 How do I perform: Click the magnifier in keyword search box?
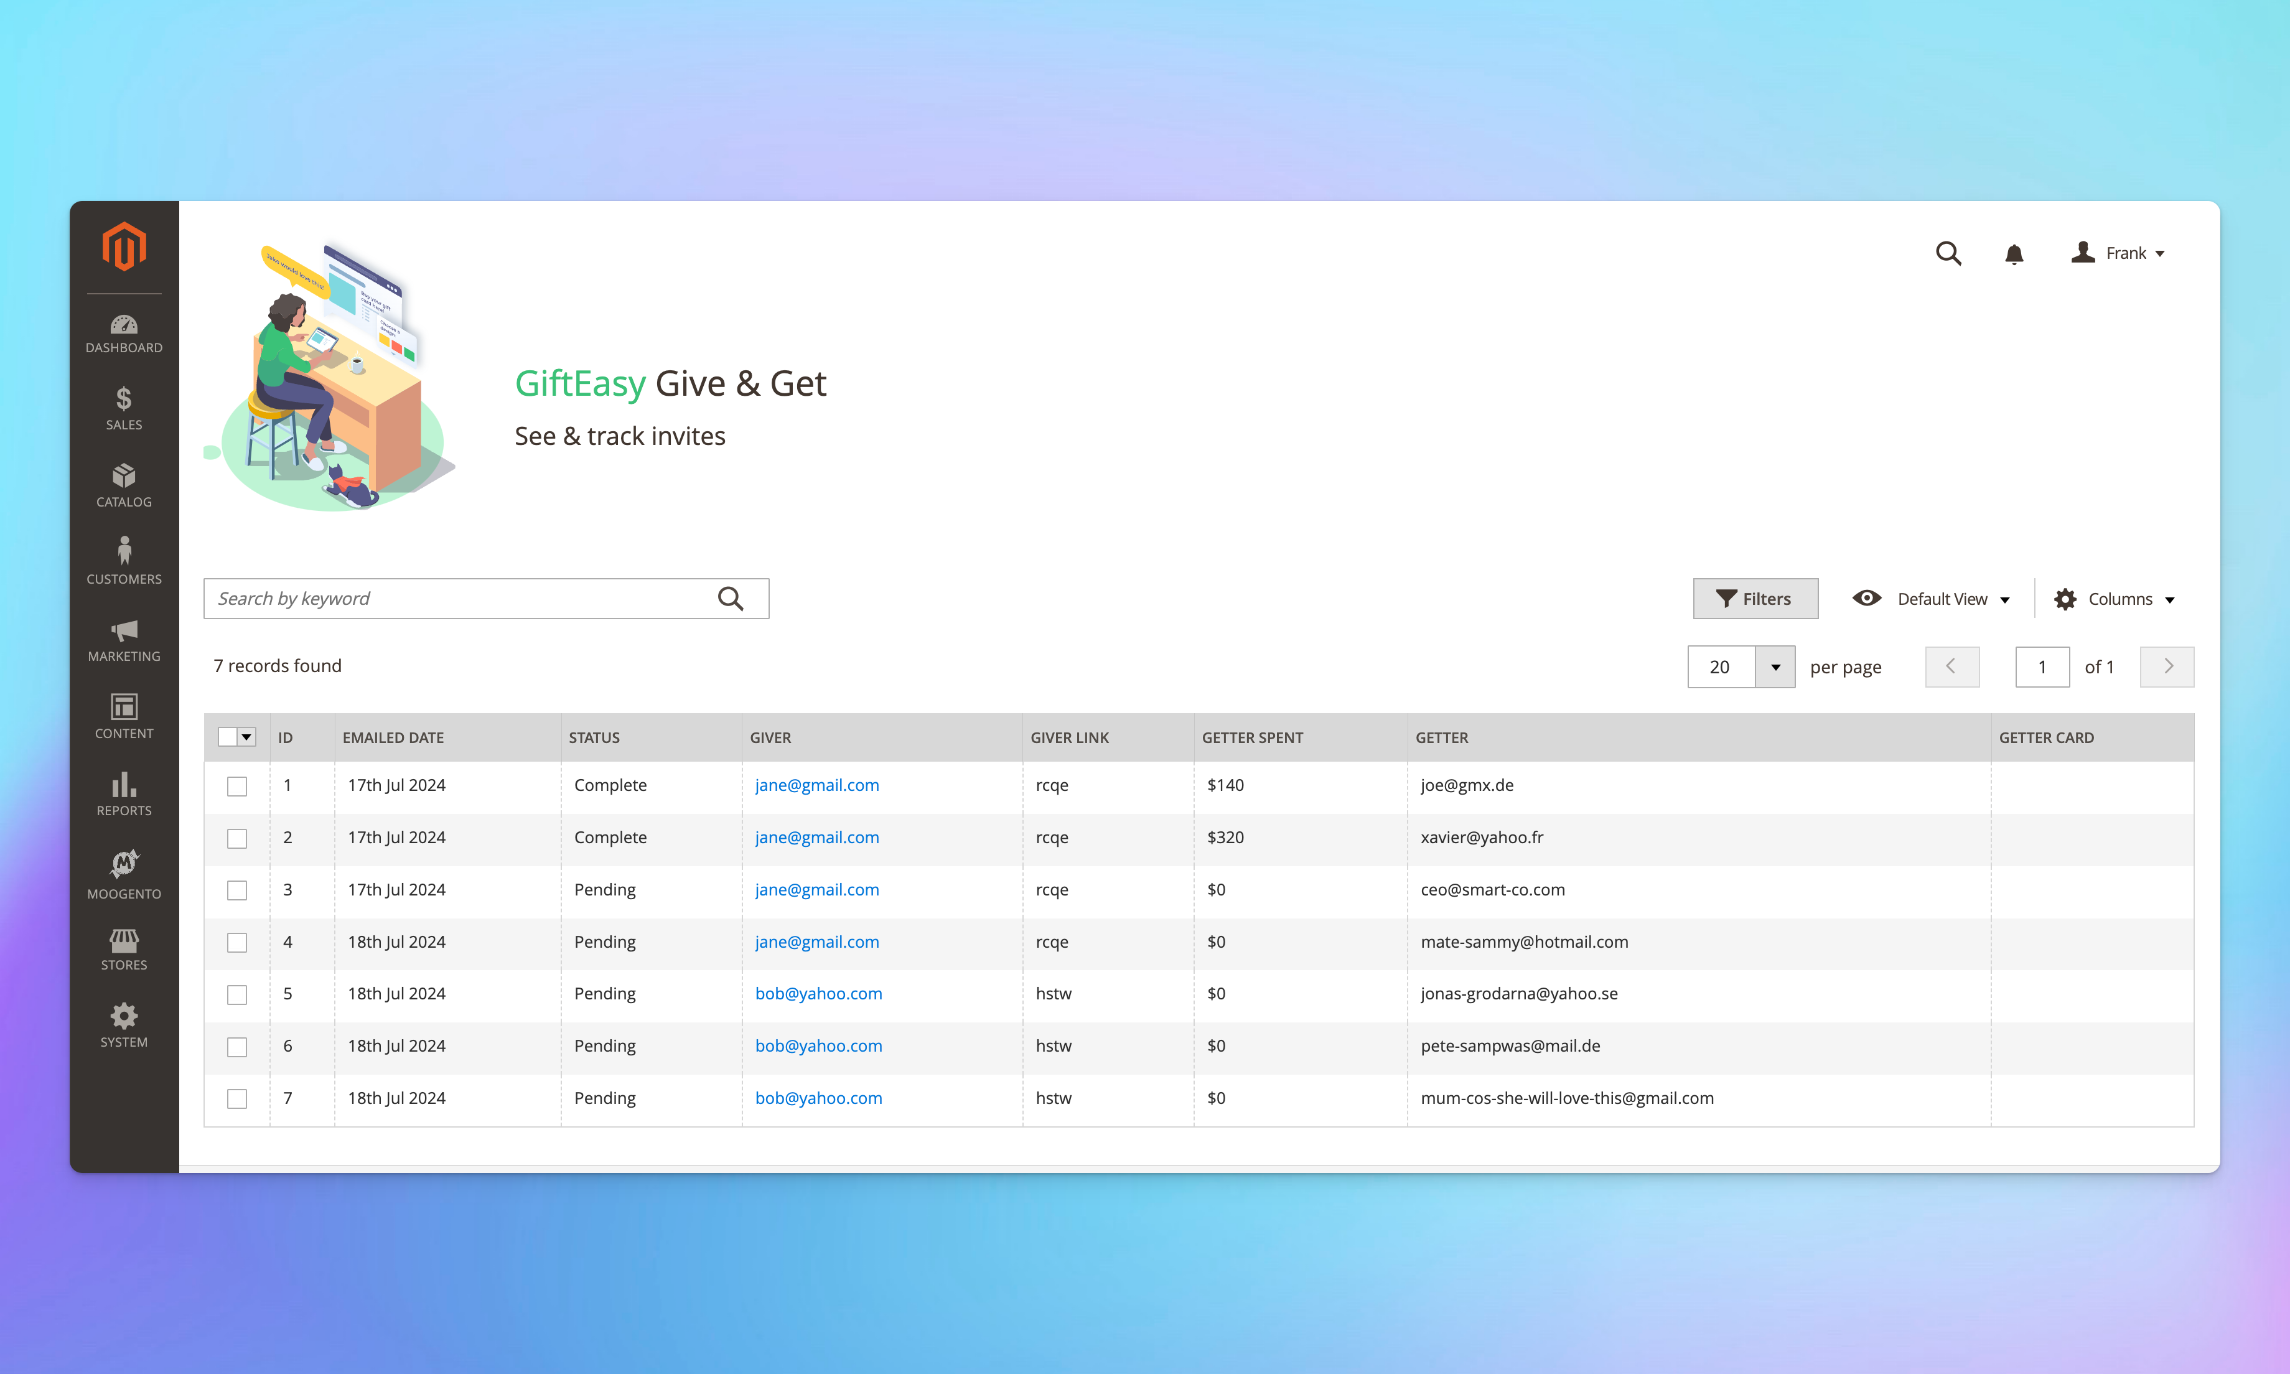[x=731, y=599]
